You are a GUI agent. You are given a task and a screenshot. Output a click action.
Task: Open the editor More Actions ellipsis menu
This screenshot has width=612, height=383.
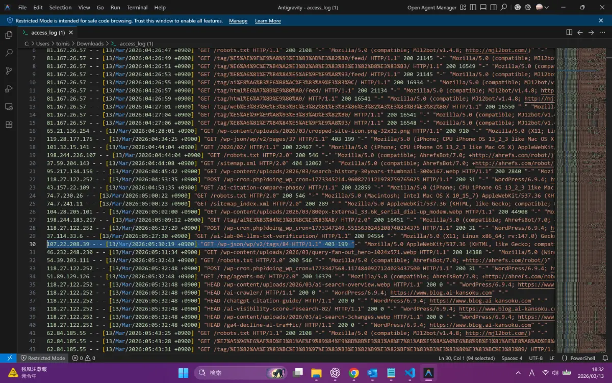point(602,32)
